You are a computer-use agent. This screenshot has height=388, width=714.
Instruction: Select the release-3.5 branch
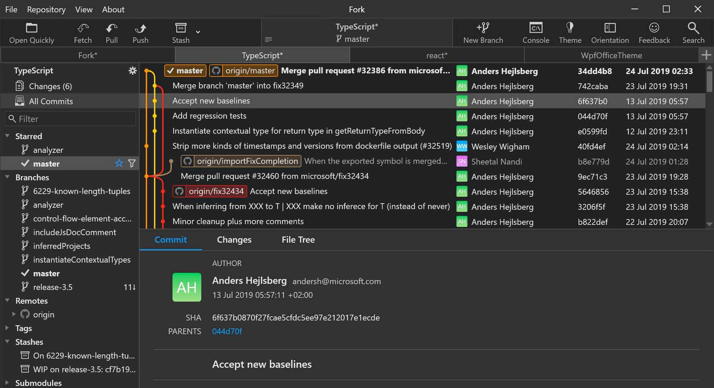pos(70,287)
